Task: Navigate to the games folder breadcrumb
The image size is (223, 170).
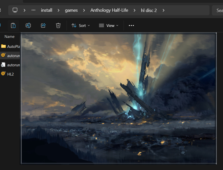Action: [71, 10]
